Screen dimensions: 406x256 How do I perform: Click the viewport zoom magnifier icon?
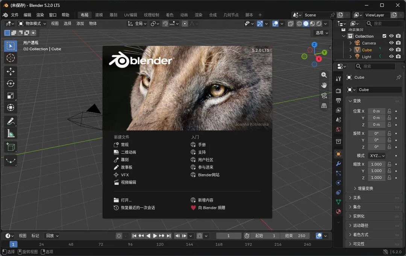(x=324, y=75)
